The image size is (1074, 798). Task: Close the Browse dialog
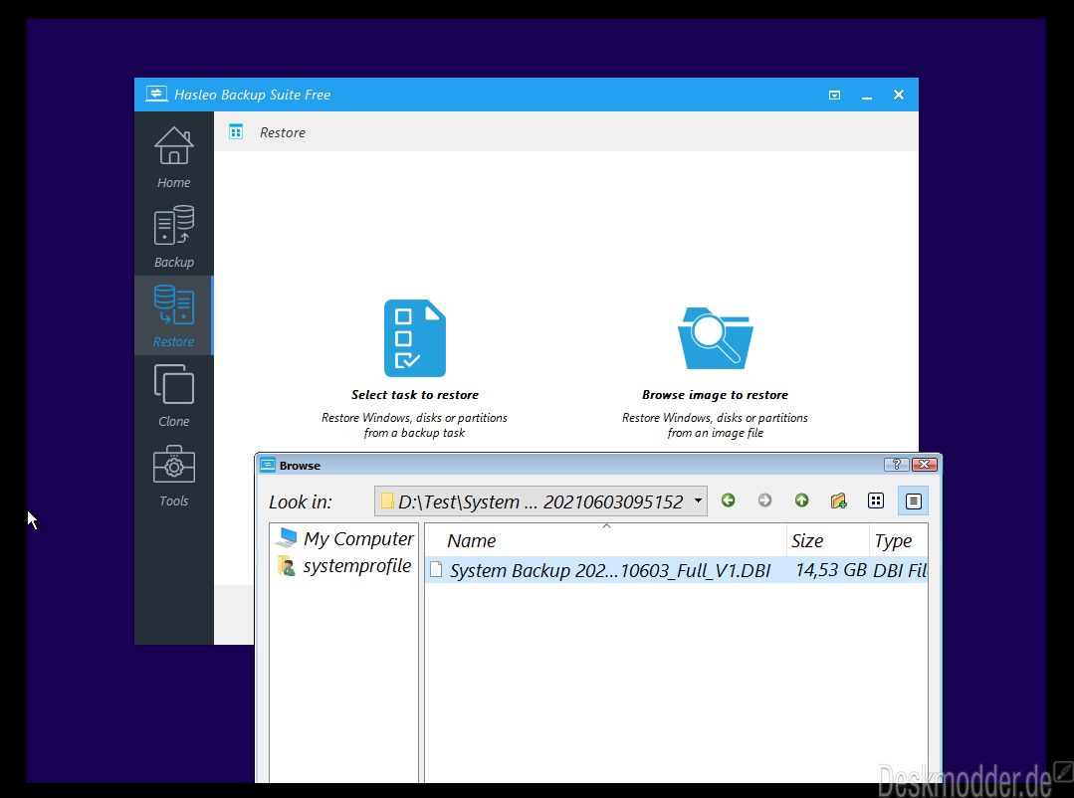coord(924,465)
